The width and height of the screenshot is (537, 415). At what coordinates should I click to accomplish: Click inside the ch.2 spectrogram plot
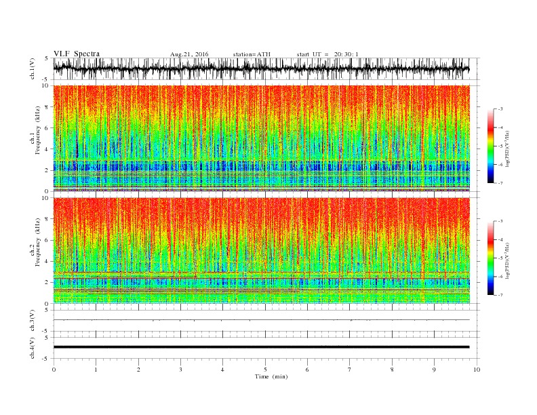(261, 250)
